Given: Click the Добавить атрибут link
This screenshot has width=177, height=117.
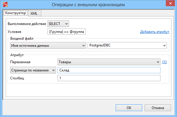Looking at the screenshot, I should tap(155, 32).
